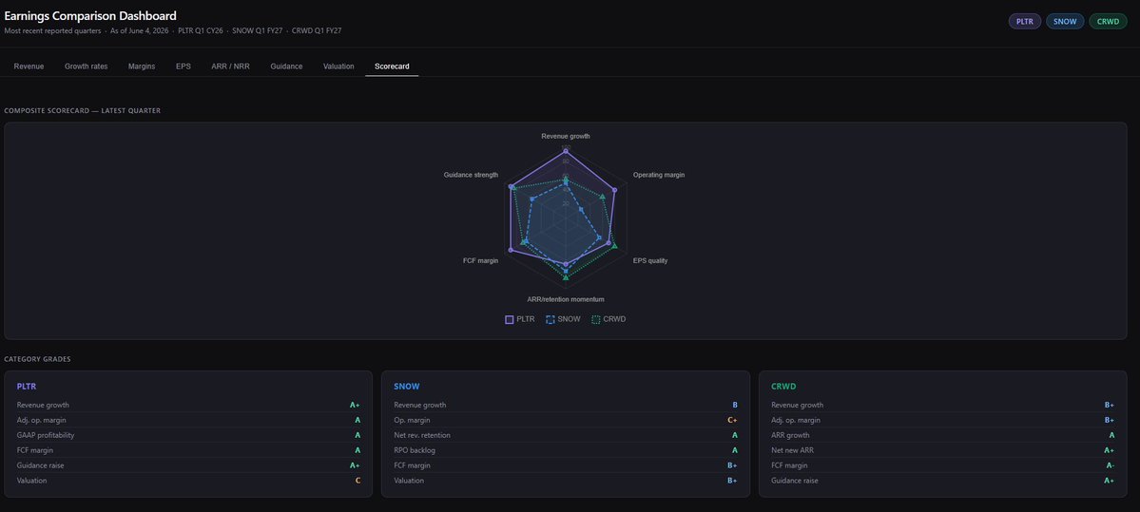
Task: Click PLTR's GAAP profitability row
Action: pyautogui.click(x=188, y=435)
